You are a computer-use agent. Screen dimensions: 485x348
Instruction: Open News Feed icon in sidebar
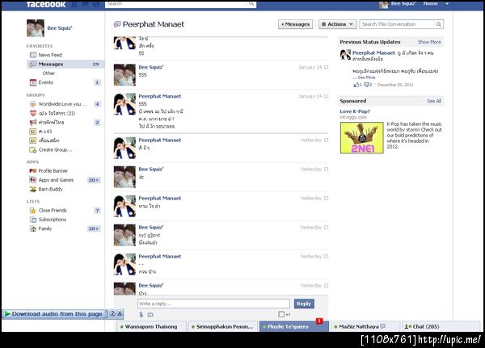[33, 55]
